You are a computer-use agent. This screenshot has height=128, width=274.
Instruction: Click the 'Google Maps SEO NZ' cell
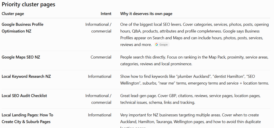coord(21,57)
